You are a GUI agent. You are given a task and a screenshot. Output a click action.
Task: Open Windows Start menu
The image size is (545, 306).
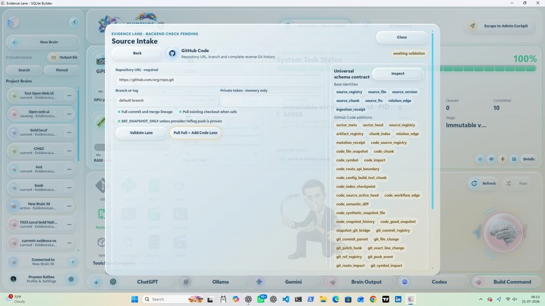[135, 299]
